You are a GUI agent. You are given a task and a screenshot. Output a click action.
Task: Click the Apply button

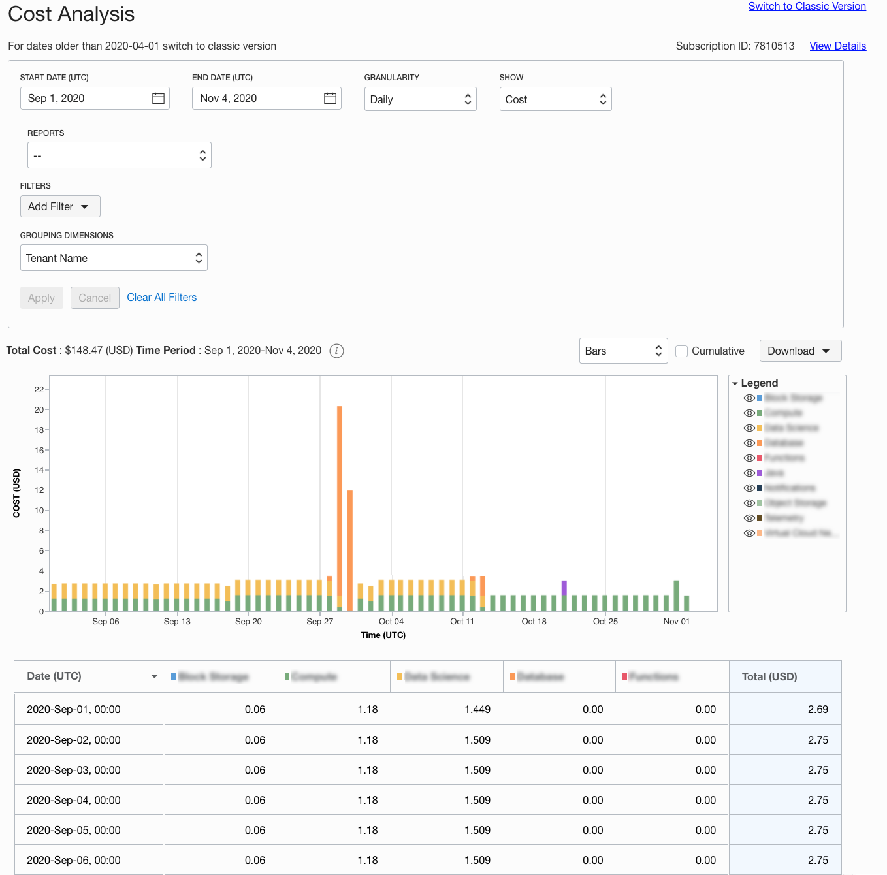point(41,297)
